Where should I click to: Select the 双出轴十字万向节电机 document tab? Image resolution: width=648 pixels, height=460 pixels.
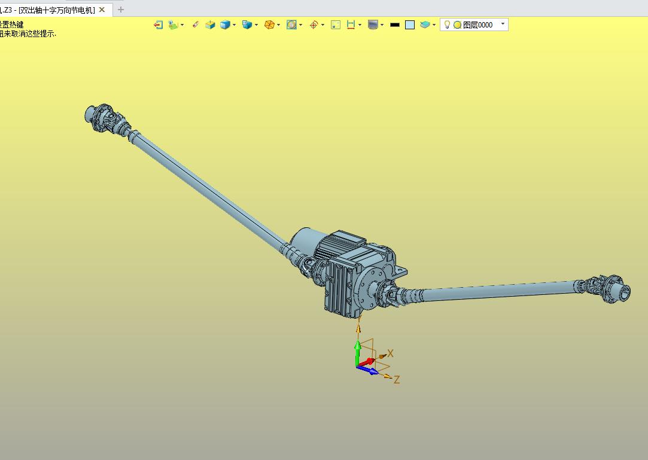click(x=57, y=10)
